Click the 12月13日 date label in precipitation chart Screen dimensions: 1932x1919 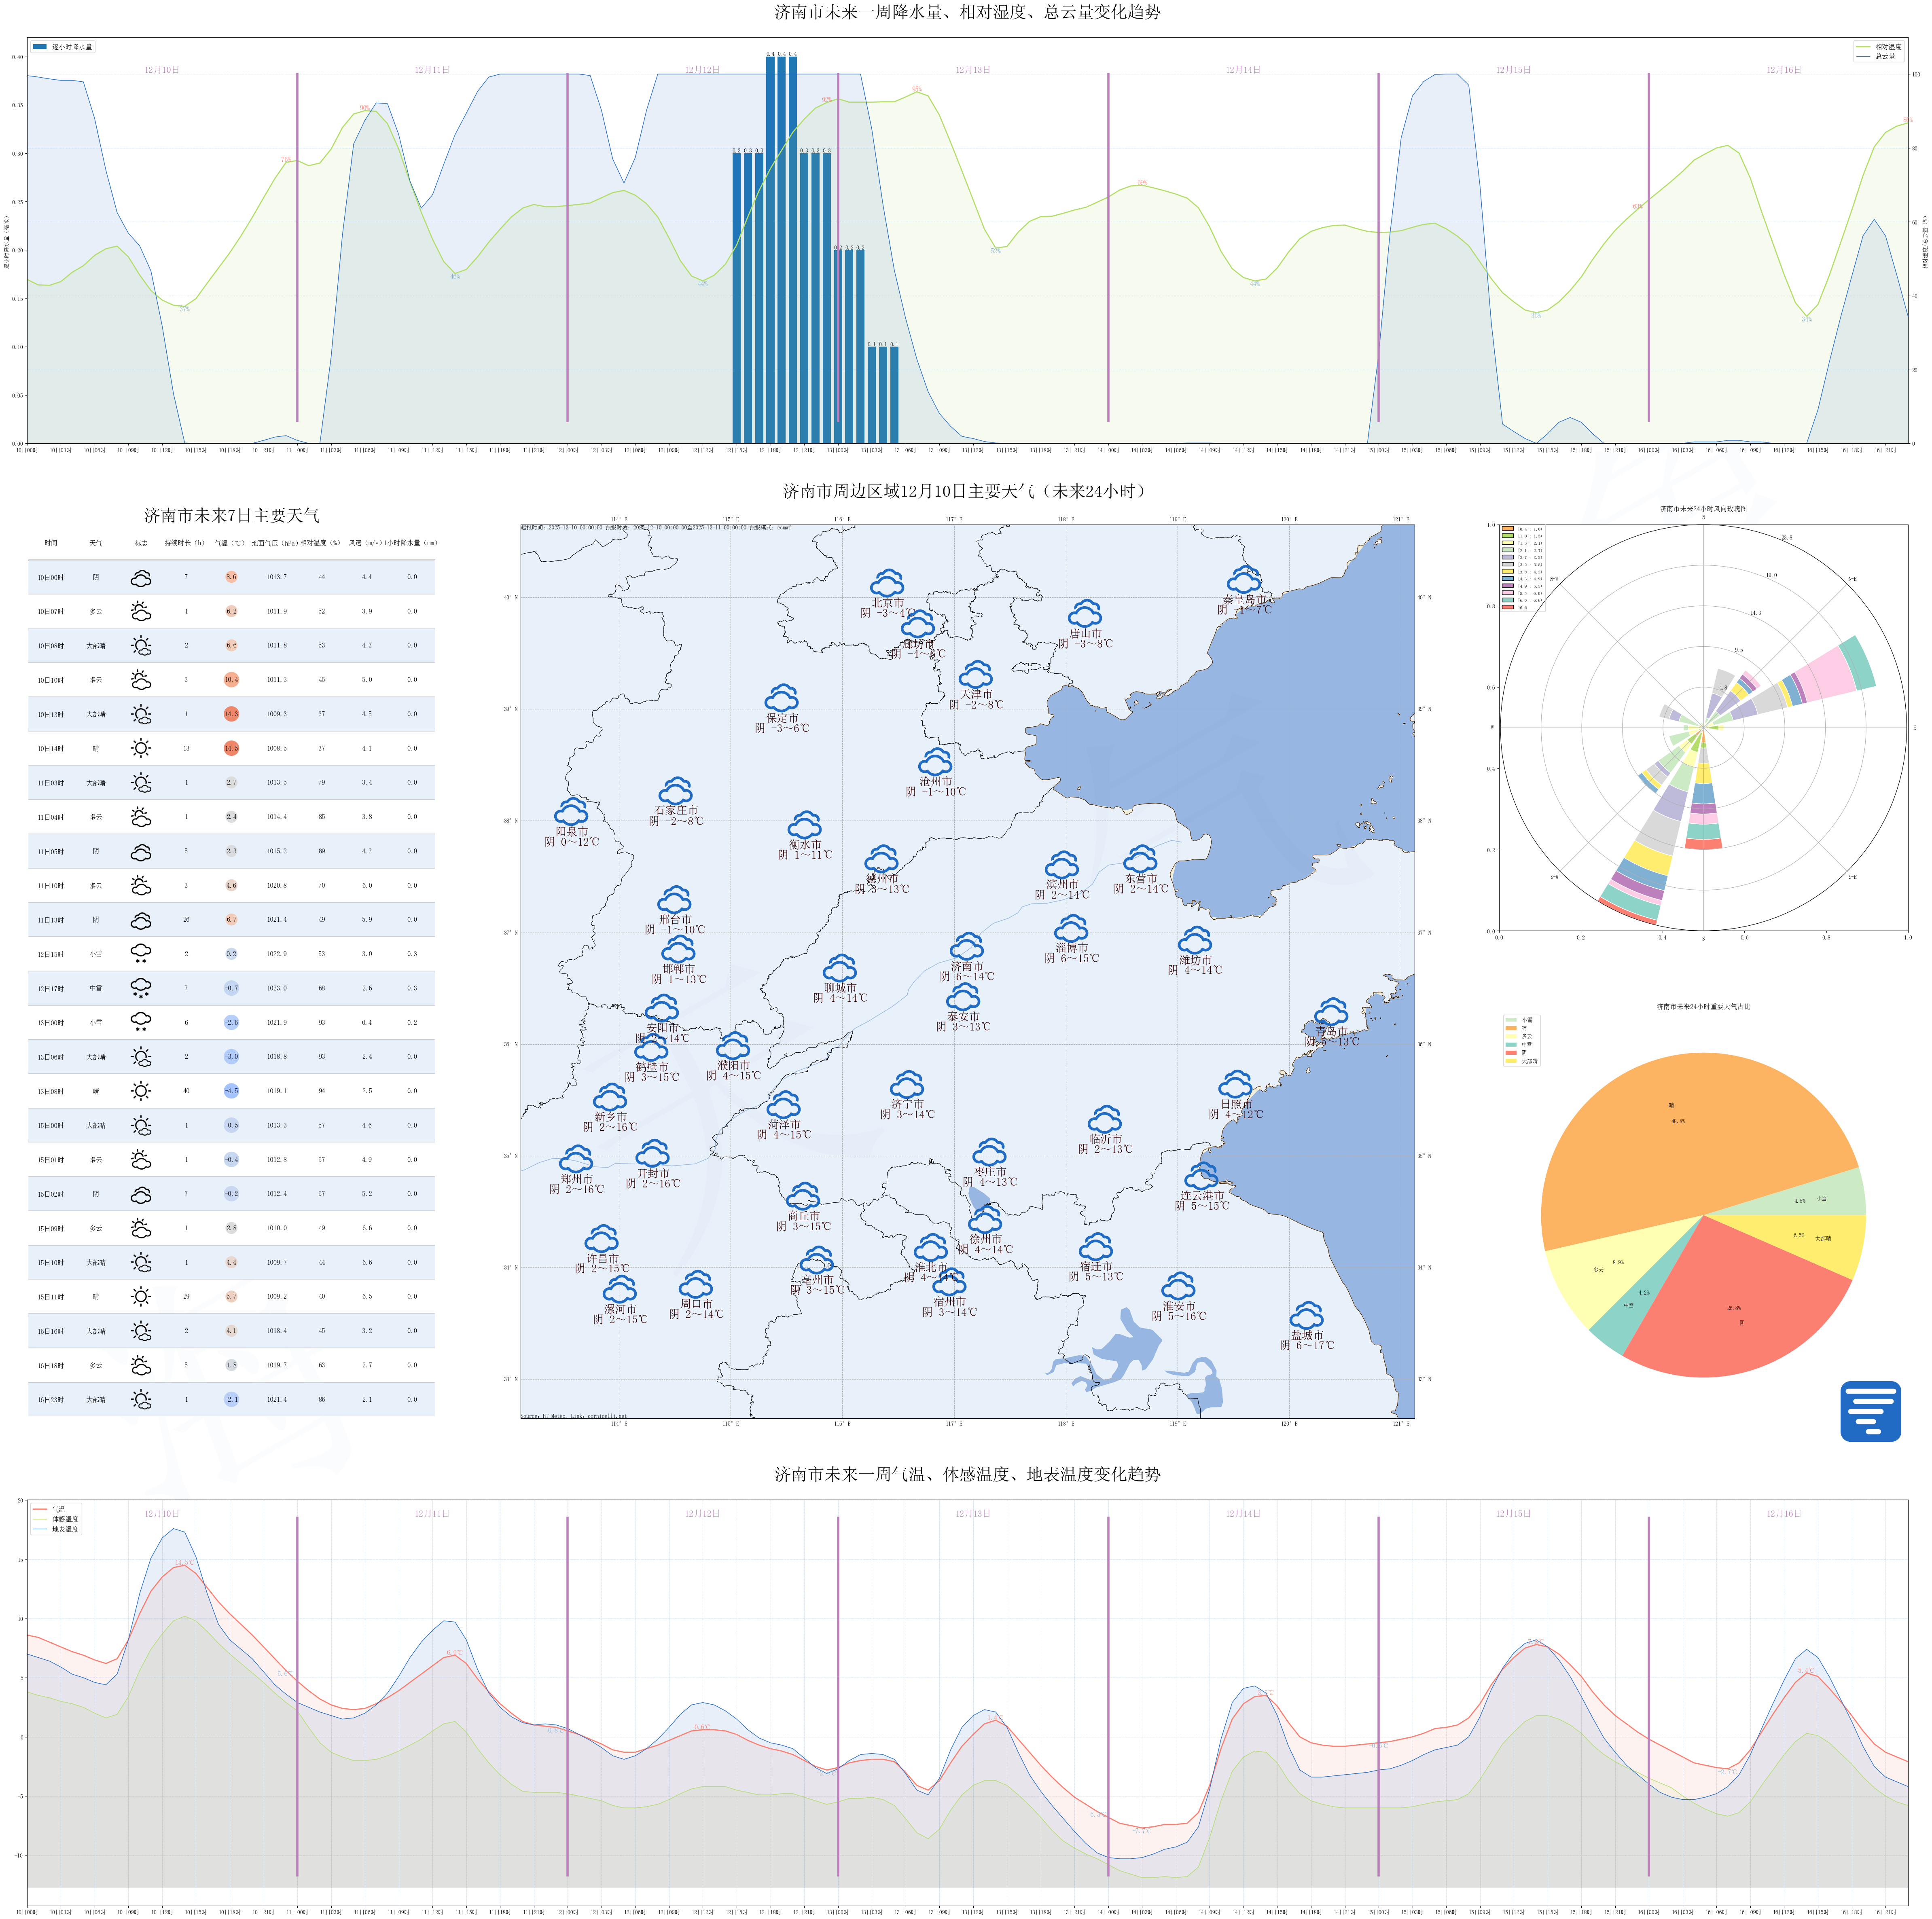coord(972,70)
